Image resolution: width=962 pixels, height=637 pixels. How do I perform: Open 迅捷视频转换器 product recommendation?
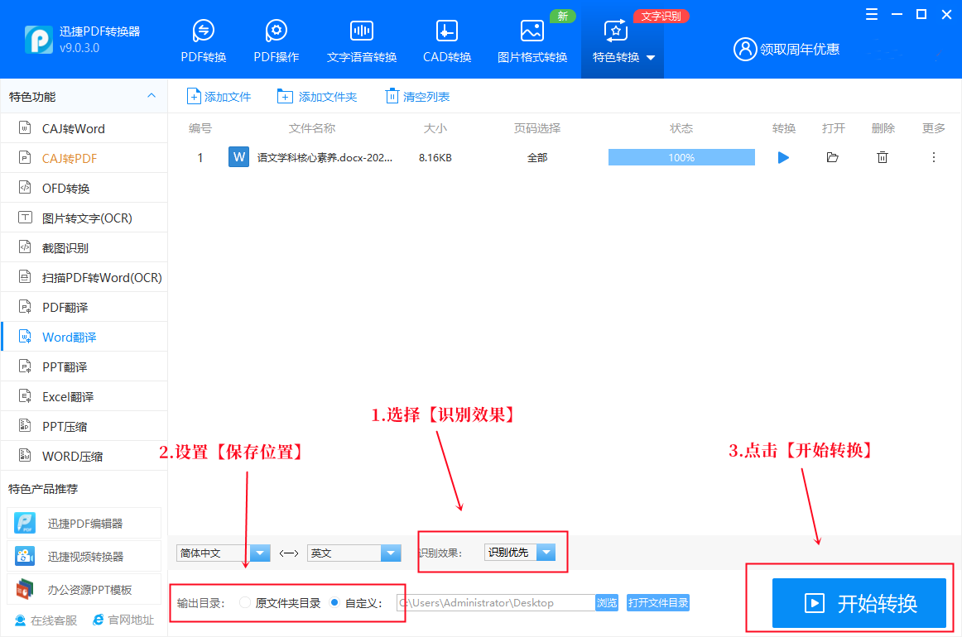[x=84, y=556]
